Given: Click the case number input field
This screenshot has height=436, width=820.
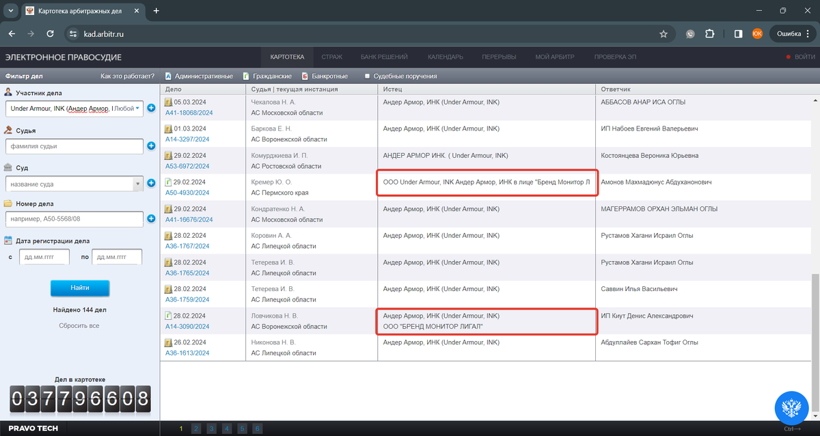Looking at the screenshot, I should tap(74, 219).
